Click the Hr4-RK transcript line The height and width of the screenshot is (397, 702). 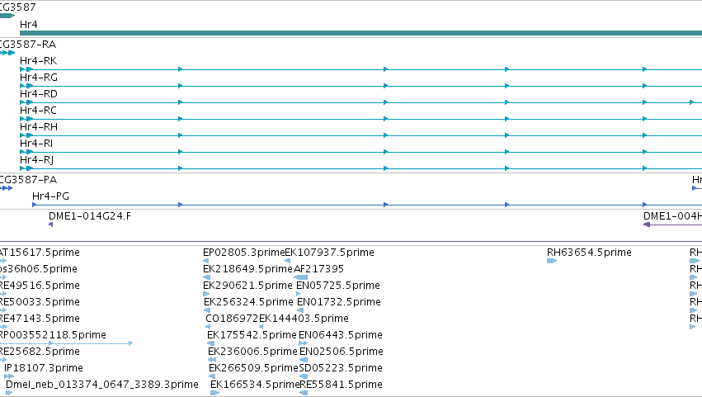(360, 69)
